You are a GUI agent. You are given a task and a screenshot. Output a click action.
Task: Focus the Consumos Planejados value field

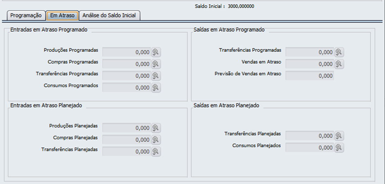tap(309, 148)
